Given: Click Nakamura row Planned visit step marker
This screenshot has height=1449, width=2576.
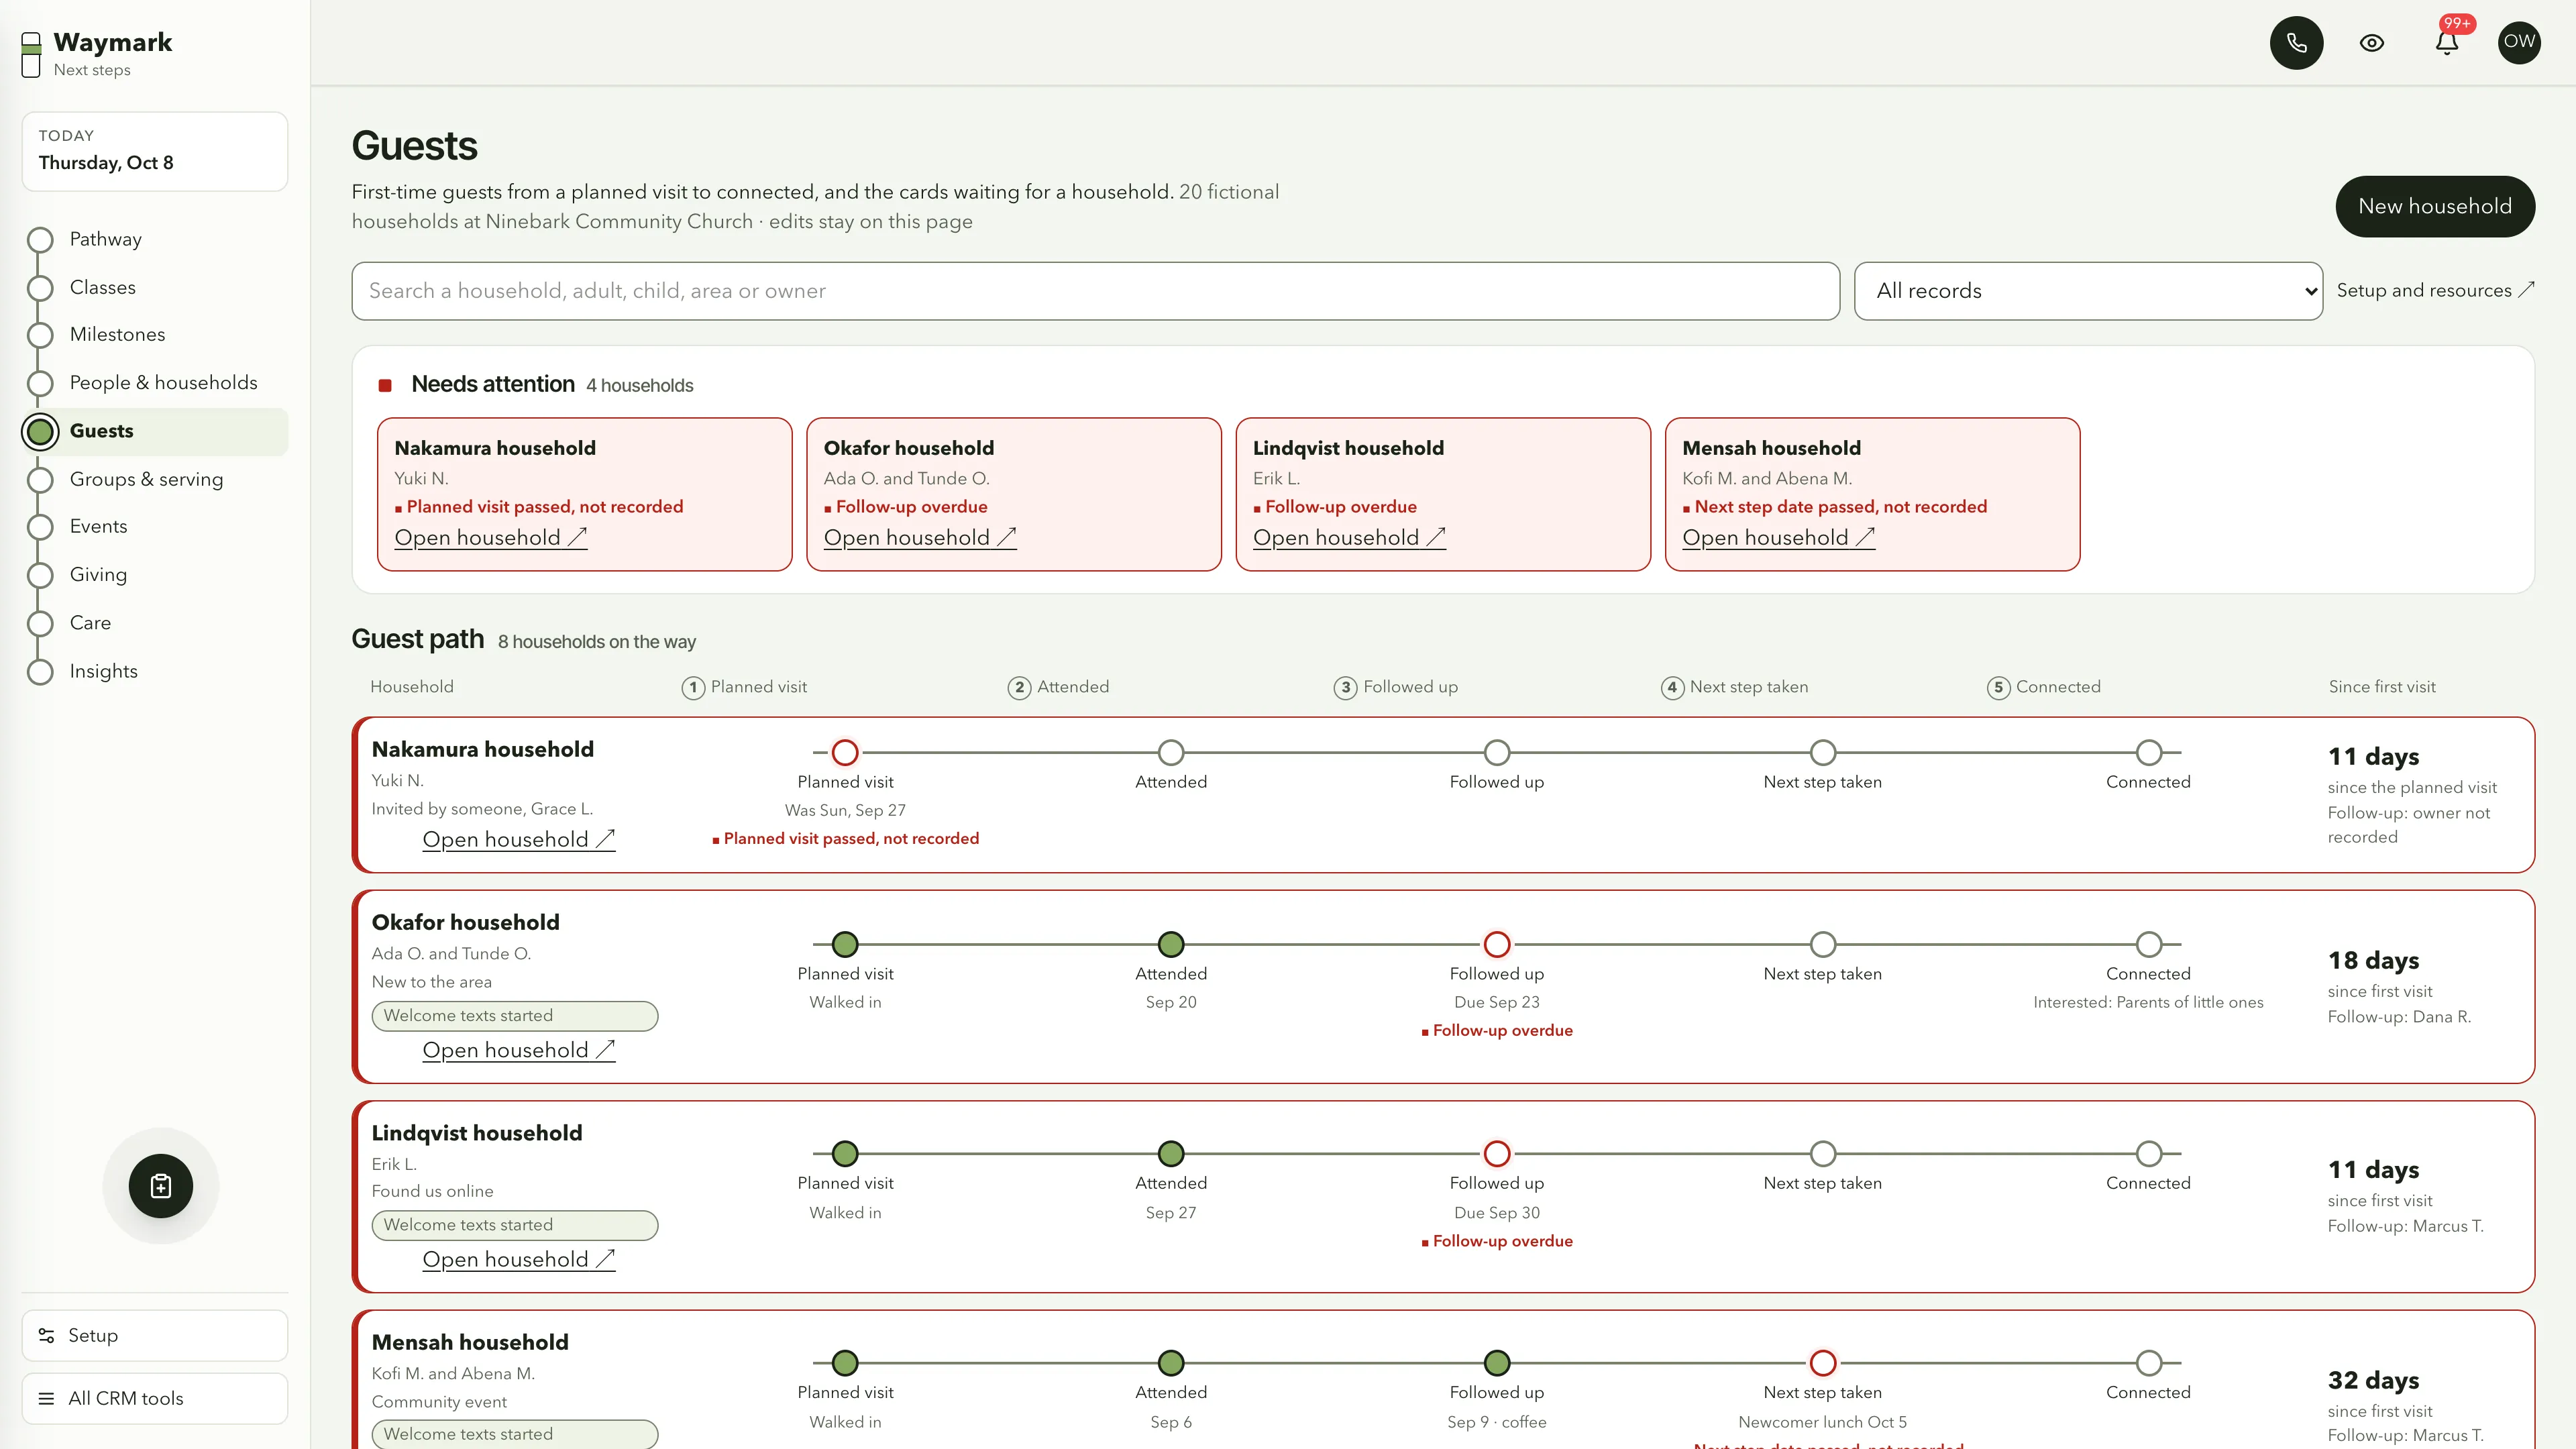Looking at the screenshot, I should click(845, 752).
